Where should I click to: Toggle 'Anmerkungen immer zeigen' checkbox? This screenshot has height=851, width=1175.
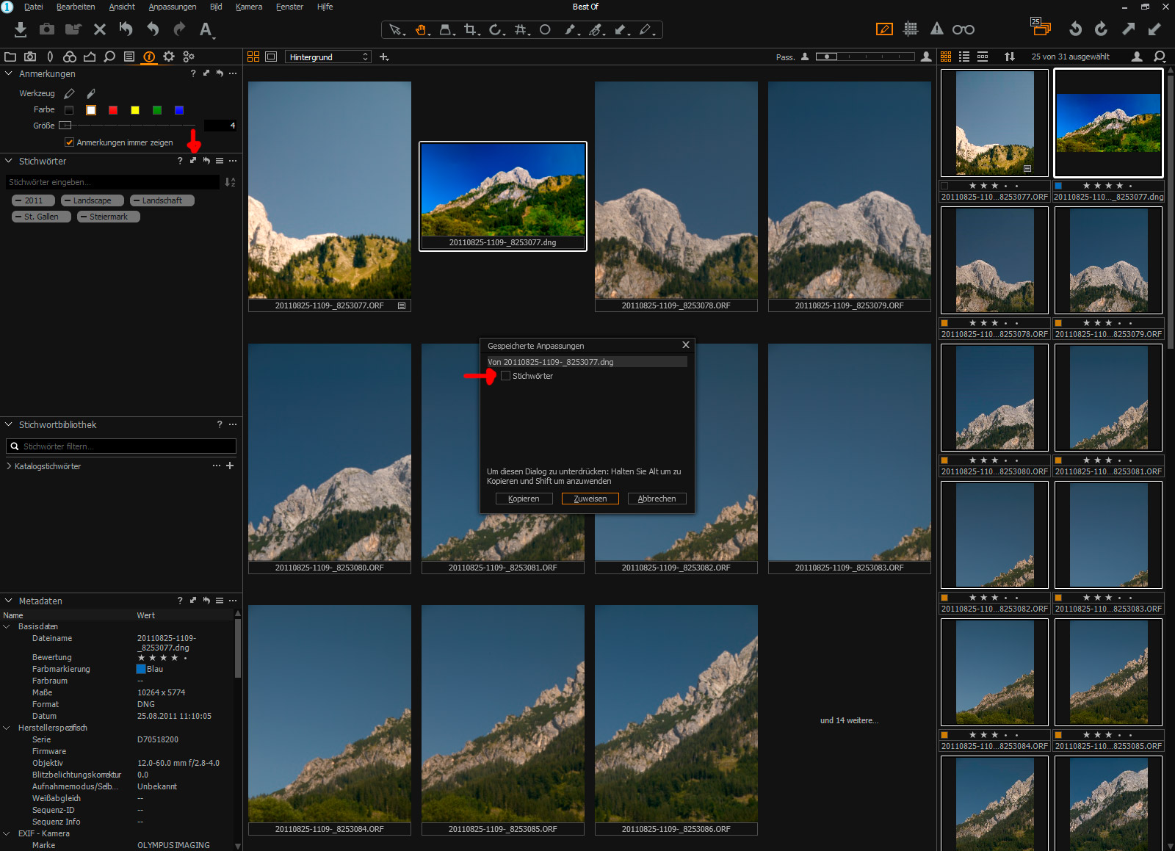tap(69, 142)
